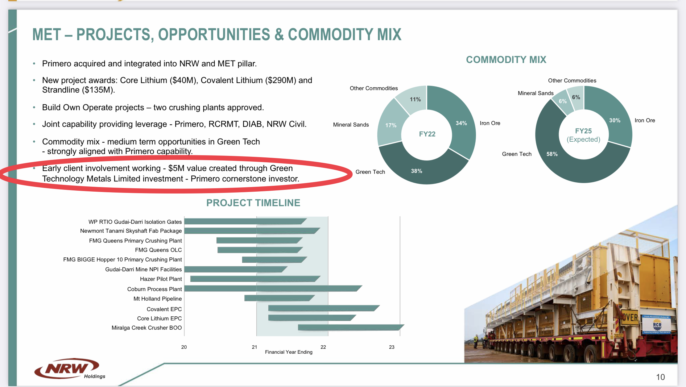This screenshot has width=686, height=387.
Task: Click the '21' year axis tick
Action: (x=254, y=347)
